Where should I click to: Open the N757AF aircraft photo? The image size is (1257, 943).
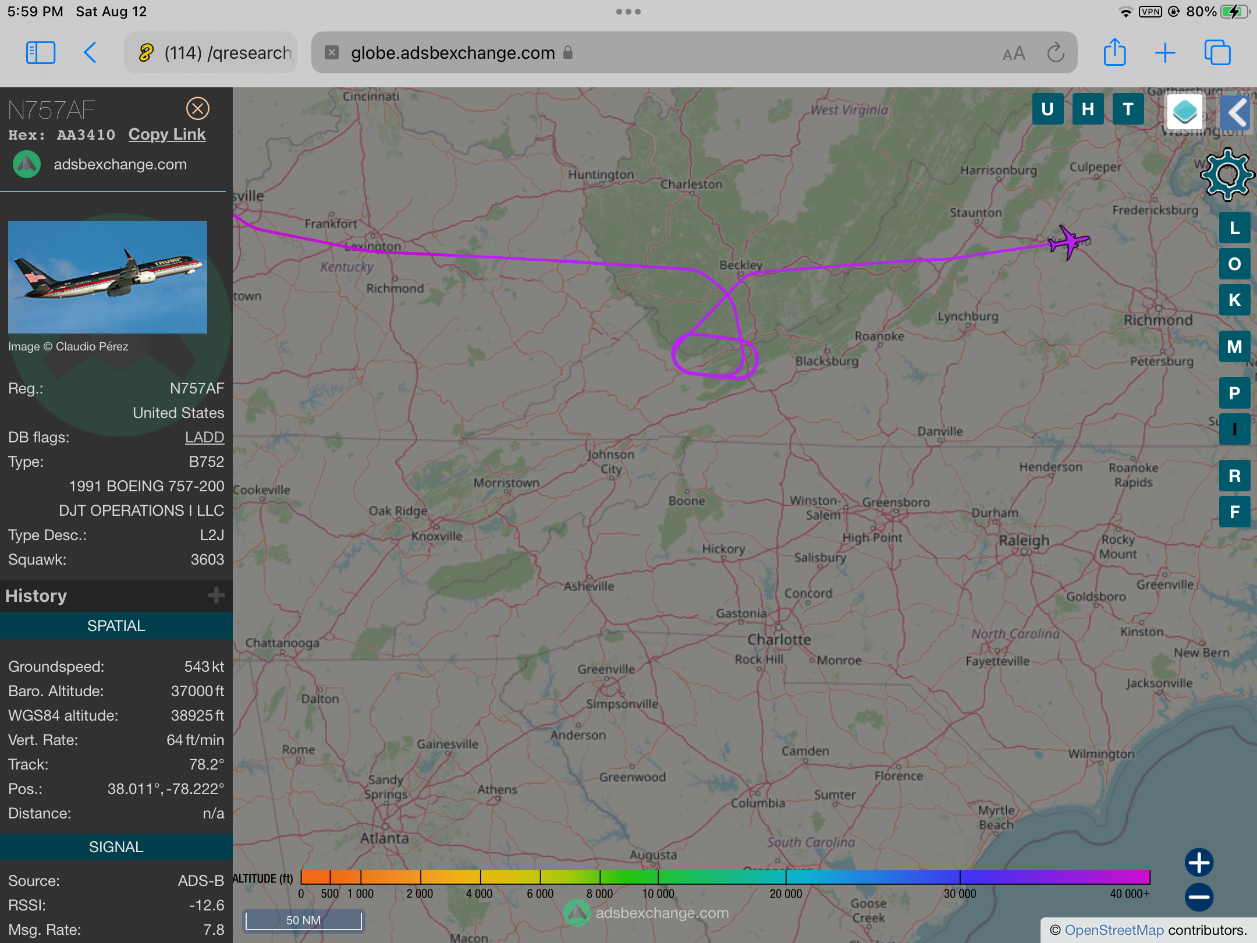[x=108, y=277]
